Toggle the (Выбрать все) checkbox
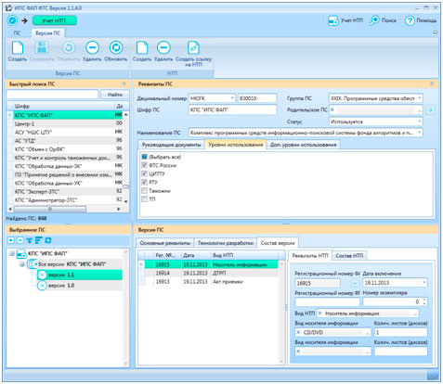Image resolution: width=443 pixels, height=384 pixels. [144, 157]
